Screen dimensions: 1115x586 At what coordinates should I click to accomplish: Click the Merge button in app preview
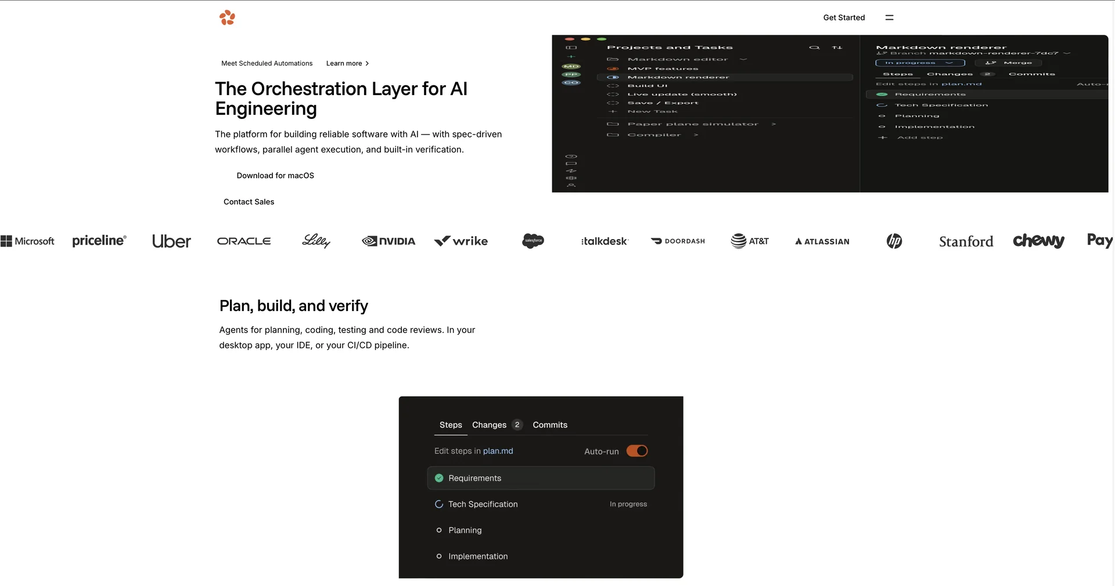point(1009,63)
